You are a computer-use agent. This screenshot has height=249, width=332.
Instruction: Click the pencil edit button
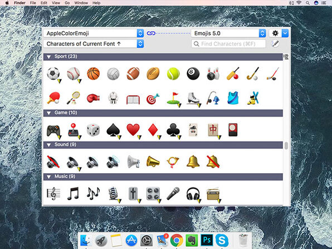click(x=275, y=43)
